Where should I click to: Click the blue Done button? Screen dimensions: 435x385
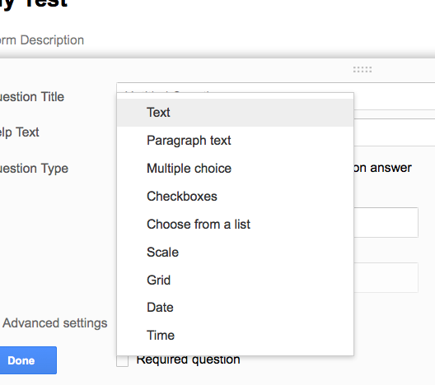tap(28, 360)
